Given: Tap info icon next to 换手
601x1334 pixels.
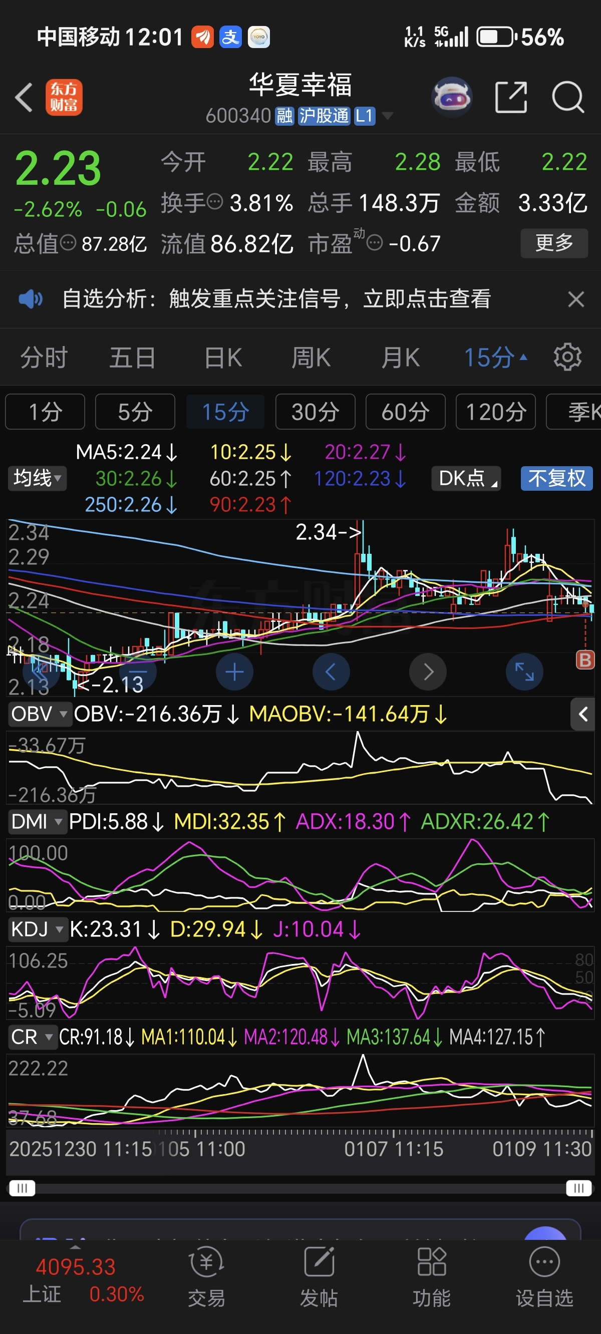Looking at the screenshot, I should click(x=215, y=201).
